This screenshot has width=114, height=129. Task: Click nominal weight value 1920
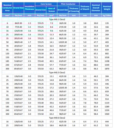(107, 114)
